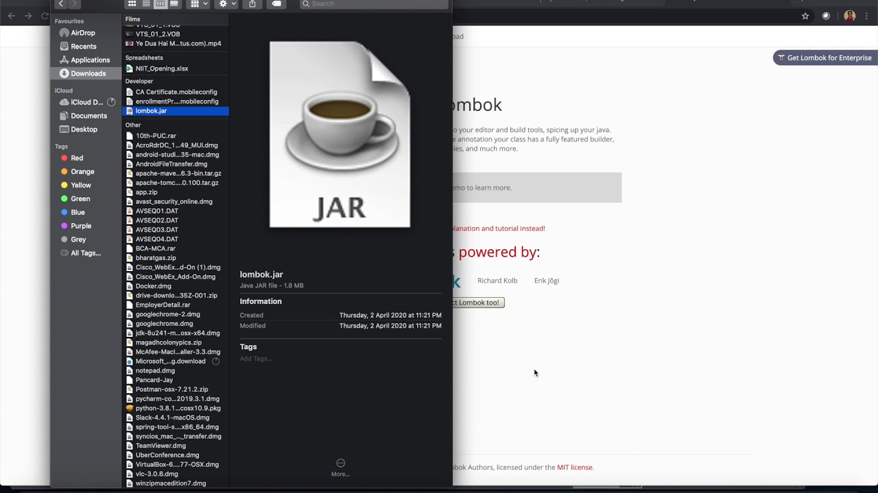Switch Finder to list view
This screenshot has height=493, width=878.
146,4
